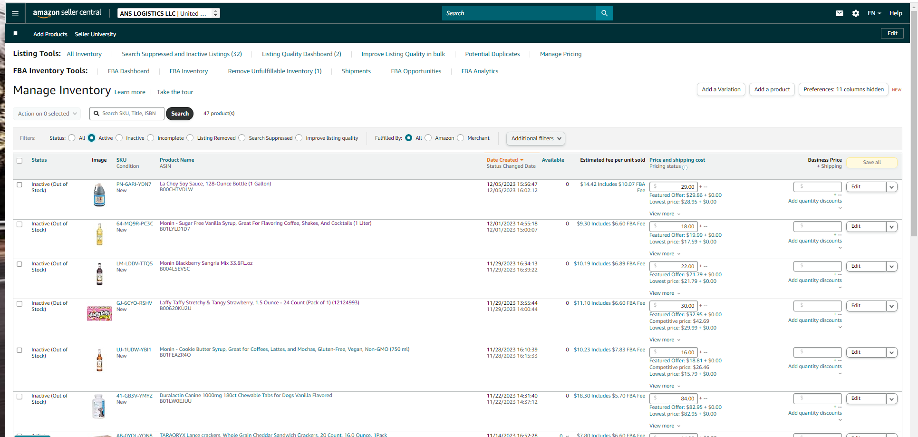Open Edit dropdown arrow for Laffy Taffy row
The height and width of the screenshot is (437, 918).
click(892, 306)
